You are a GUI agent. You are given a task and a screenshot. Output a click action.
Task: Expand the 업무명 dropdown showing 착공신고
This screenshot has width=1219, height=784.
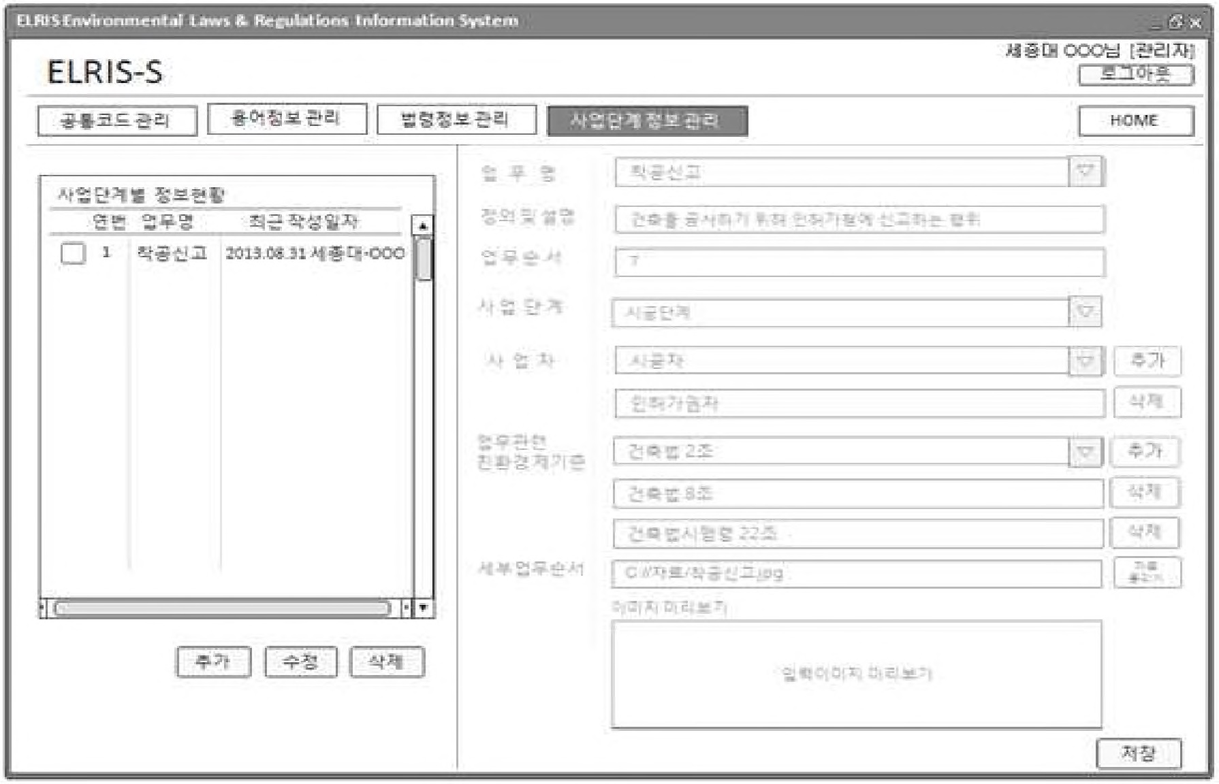point(1086,172)
